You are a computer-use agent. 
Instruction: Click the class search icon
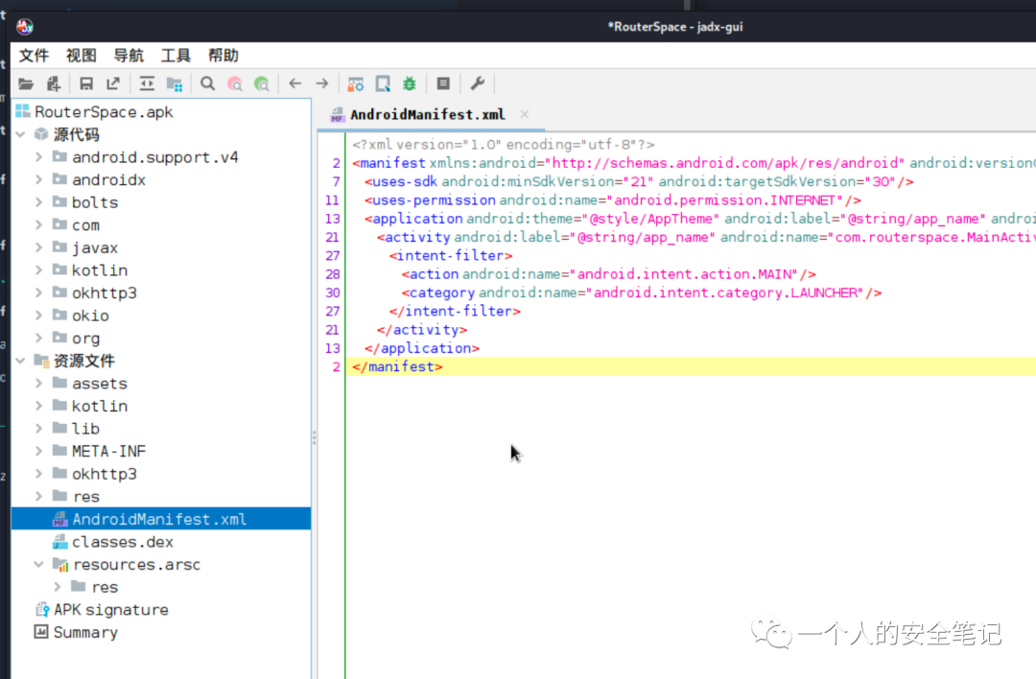[235, 83]
